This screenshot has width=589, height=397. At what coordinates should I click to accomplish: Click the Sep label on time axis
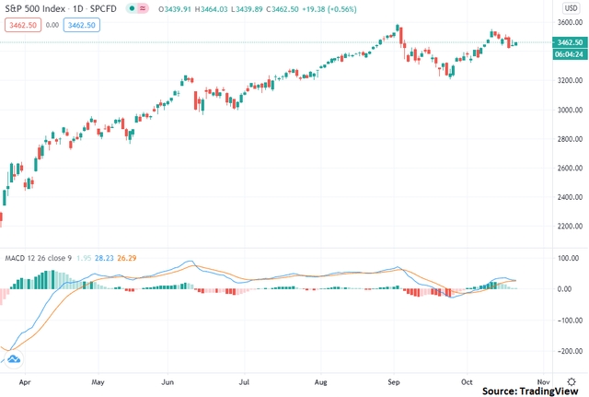pyautogui.click(x=393, y=382)
